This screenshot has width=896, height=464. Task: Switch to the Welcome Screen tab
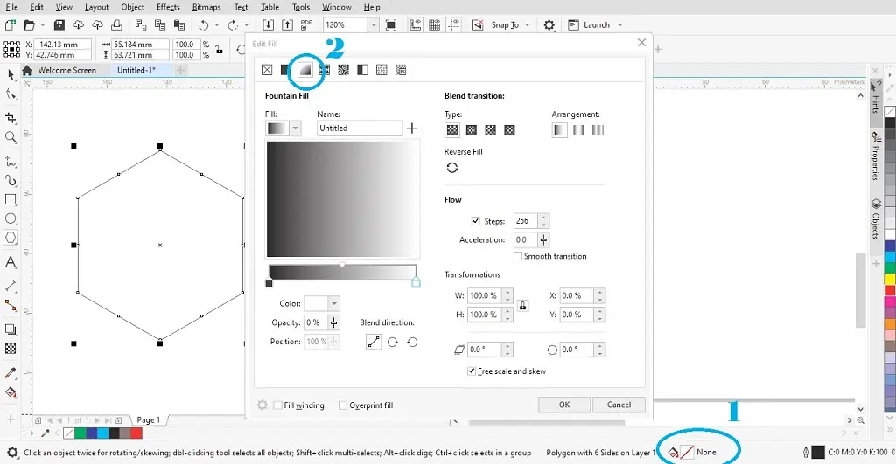[x=66, y=70]
